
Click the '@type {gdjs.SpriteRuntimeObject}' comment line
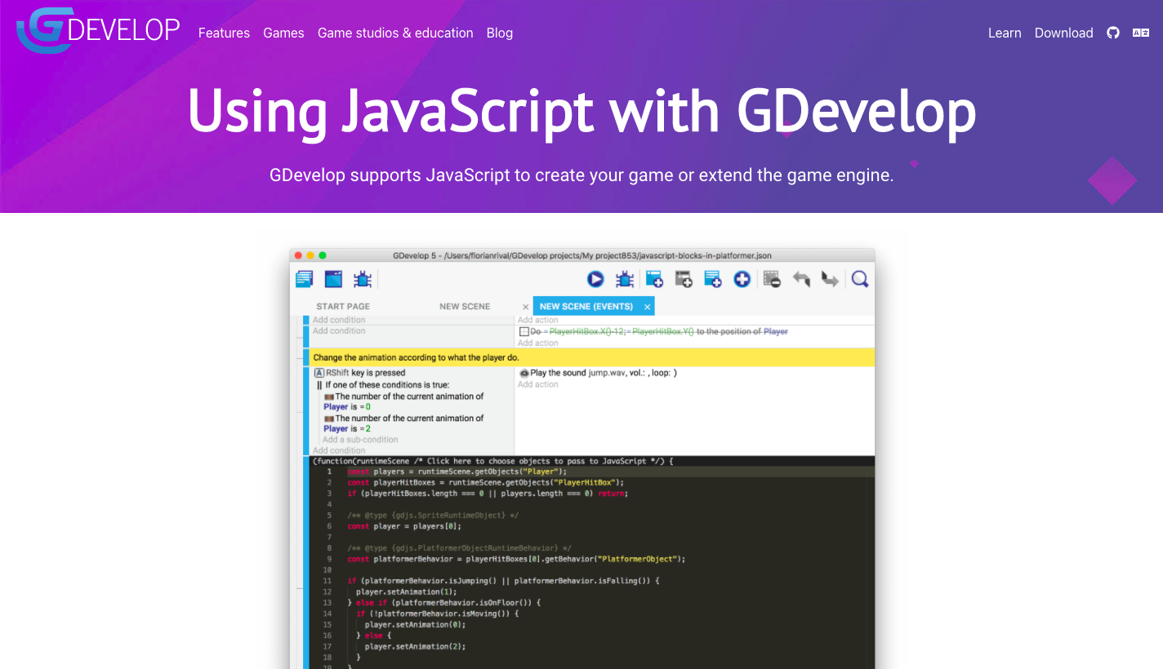point(433,516)
